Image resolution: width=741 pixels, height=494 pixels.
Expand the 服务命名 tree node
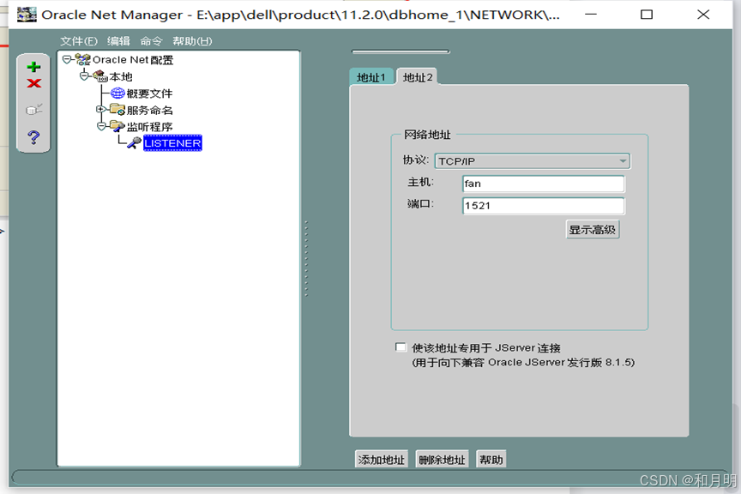pyautogui.click(x=100, y=110)
